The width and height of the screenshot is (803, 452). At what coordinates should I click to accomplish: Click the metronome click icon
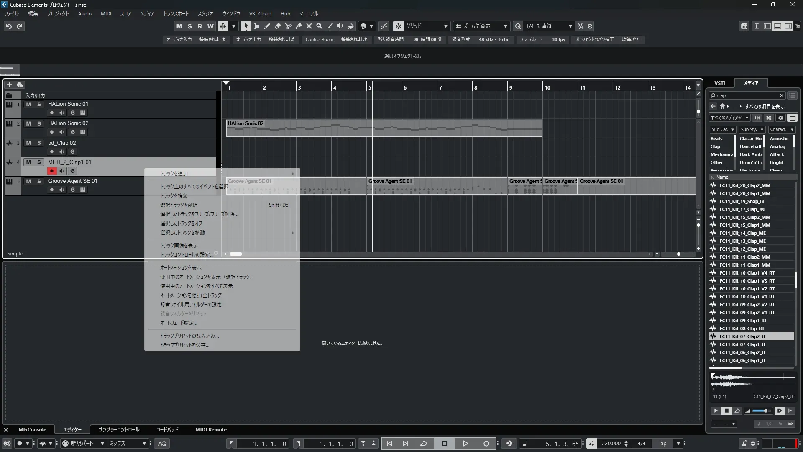tap(744, 443)
